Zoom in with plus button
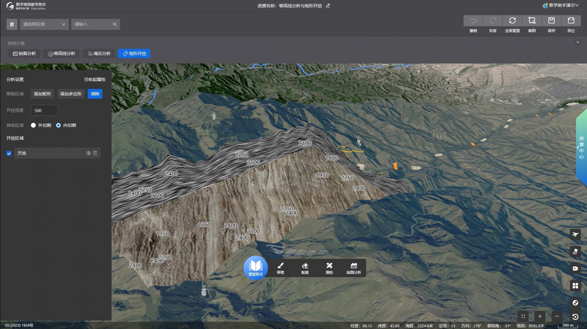This screenshot has height=329, width=587. pos(540,316)
